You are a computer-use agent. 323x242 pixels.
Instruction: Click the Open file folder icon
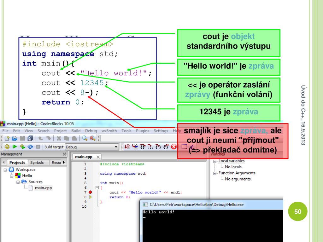pos(15,138)
